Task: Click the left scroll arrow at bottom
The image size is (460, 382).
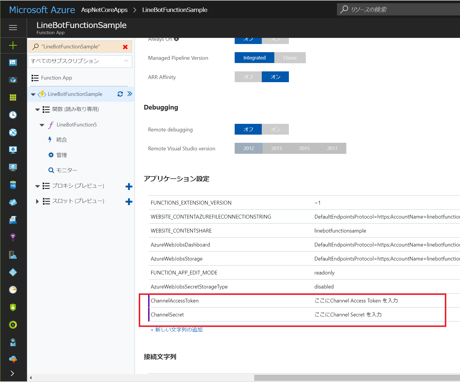Action: [x=31, y=378]
